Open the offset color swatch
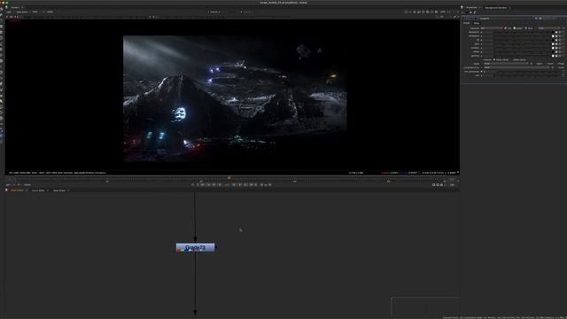 pyautogui.click(x=553, y=52)
